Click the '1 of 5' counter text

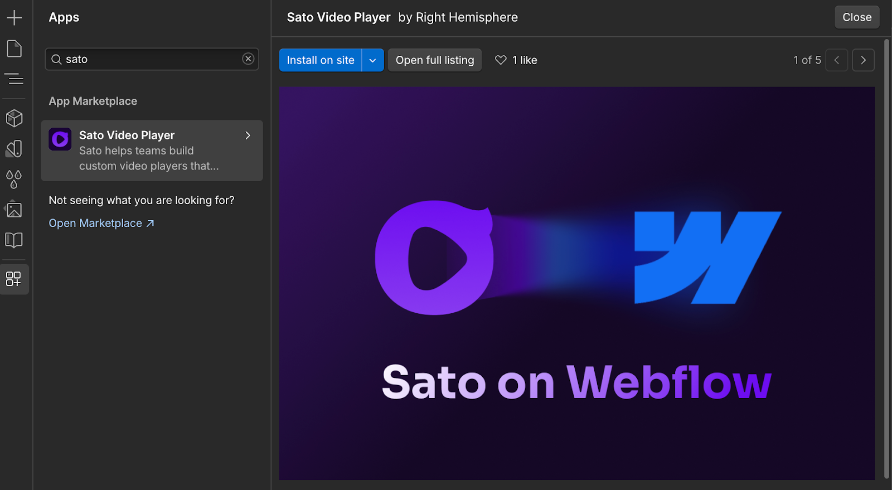tap(807, 60)
